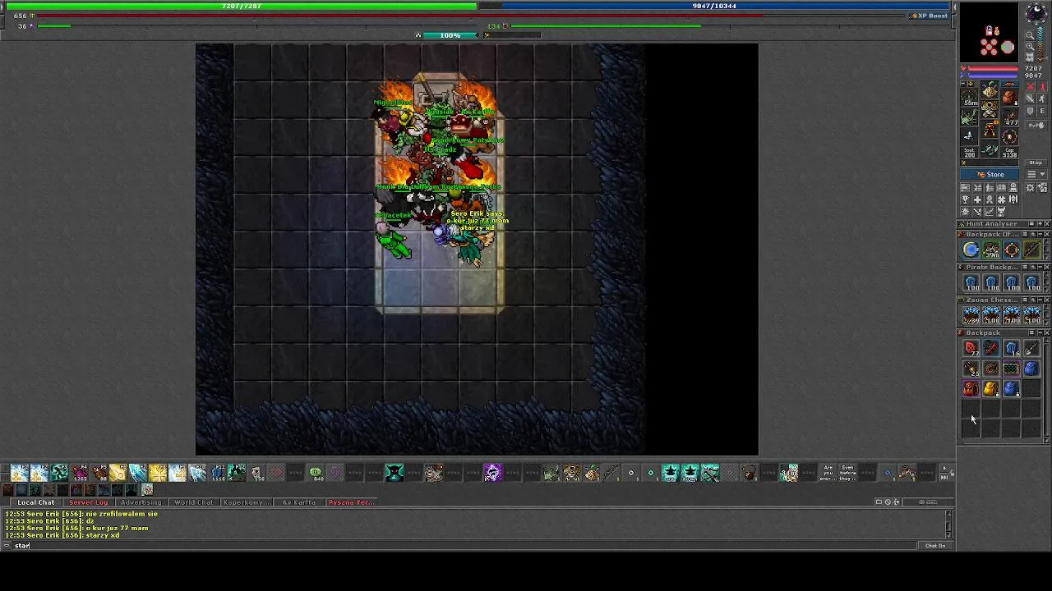Click the action bar scroll arrows

click(x=944, y=473)
